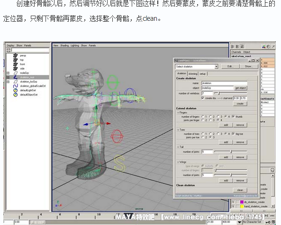Image resolution: width=281 pixels, height=225 pixels.
Task: Click remove button in Toes section
Action: (240, 142)
